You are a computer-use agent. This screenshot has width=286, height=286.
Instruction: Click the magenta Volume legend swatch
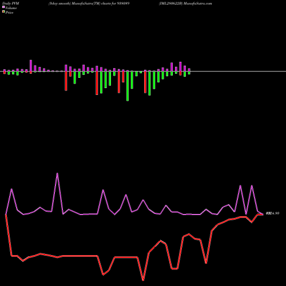click(3, 7)
